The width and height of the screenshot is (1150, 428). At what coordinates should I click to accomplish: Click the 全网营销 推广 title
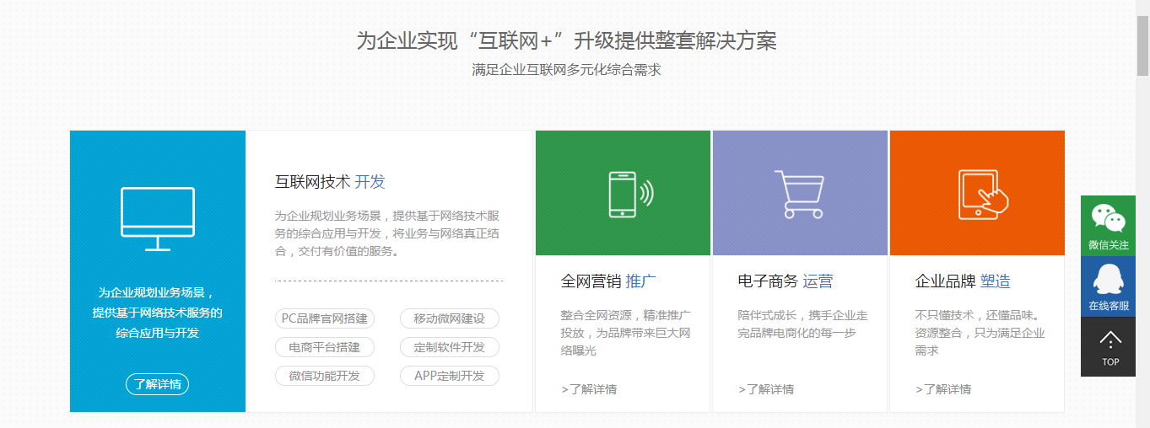point(608,281)
